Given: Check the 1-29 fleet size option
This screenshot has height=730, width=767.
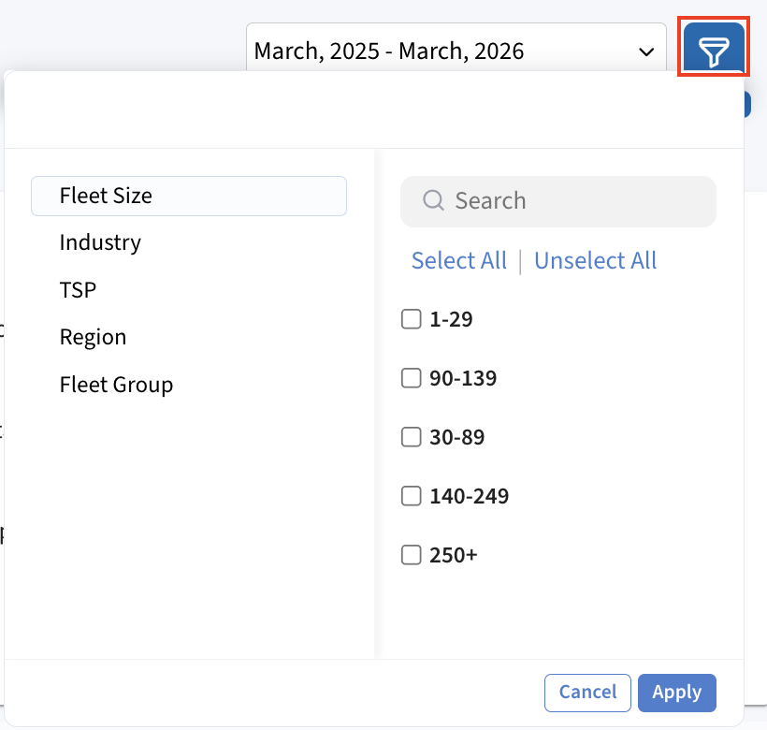Looking at the screenshot, I should click(411, 319).
